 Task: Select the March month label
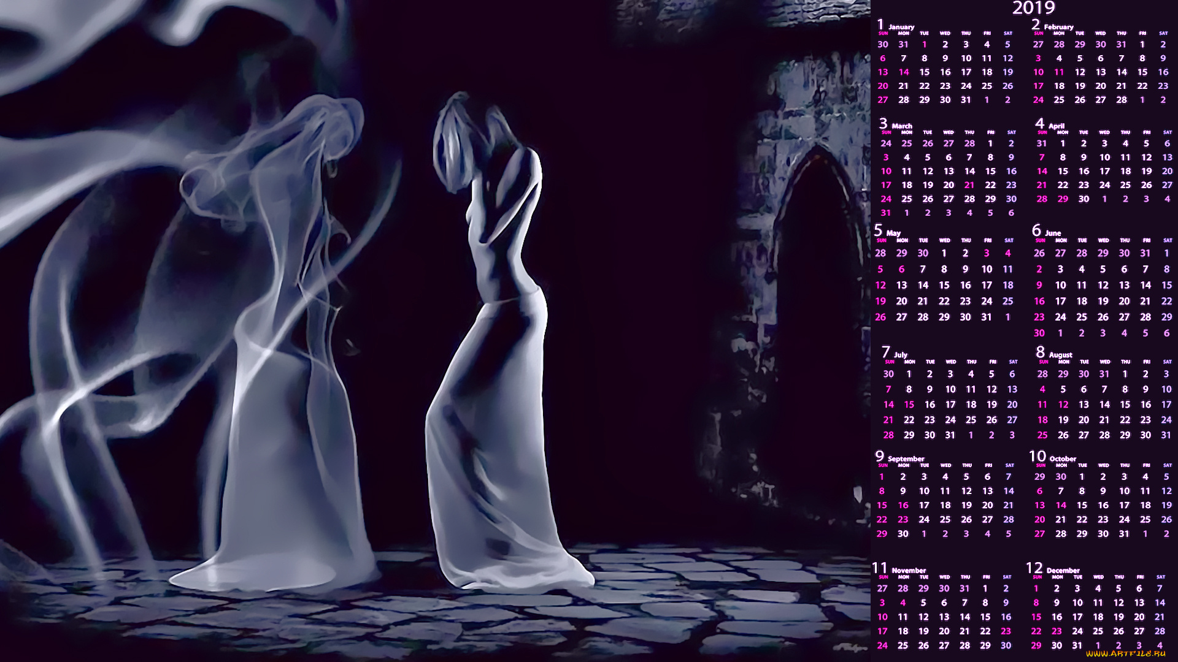tap(901, 126)
